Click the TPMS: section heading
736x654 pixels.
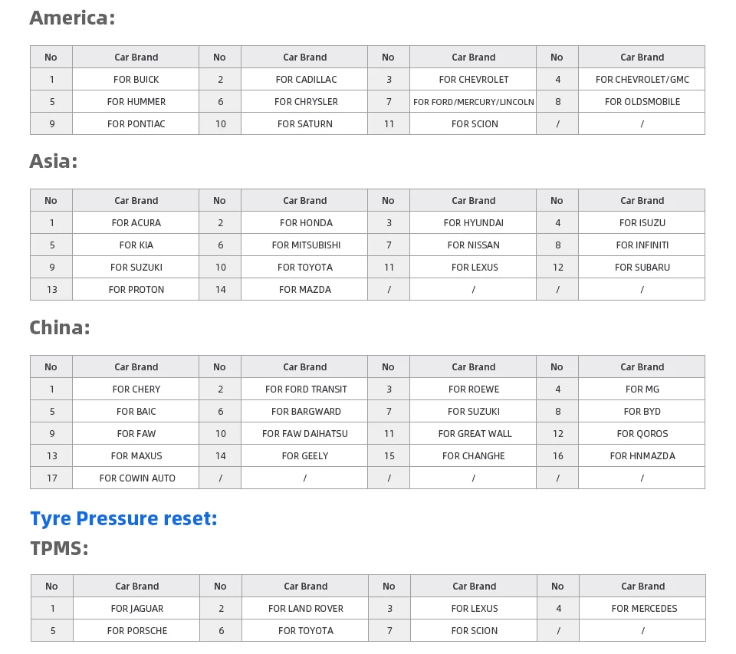[x=59, y=548]
